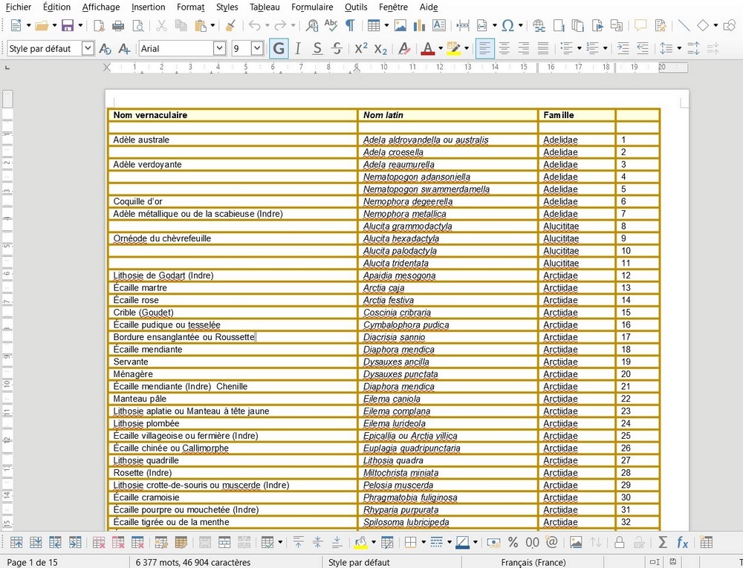This screenshot has width=743, height=568.
Task: Click 'Français (France)' language in status bar
Action: 533,562
